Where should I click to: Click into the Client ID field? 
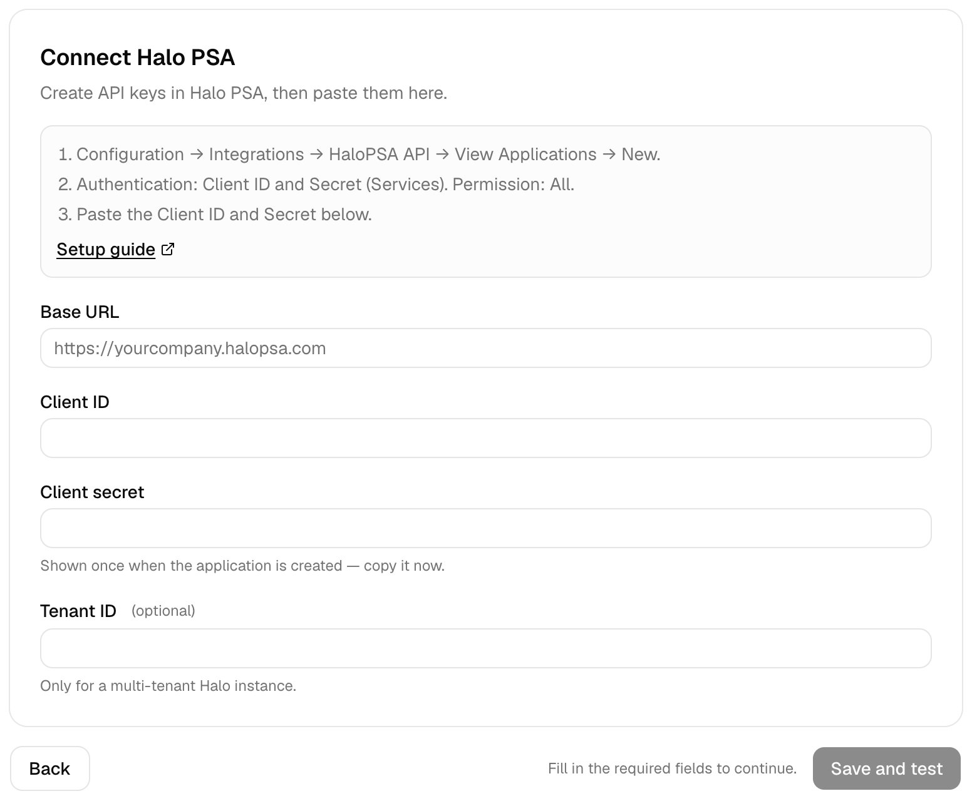[485, 438]
